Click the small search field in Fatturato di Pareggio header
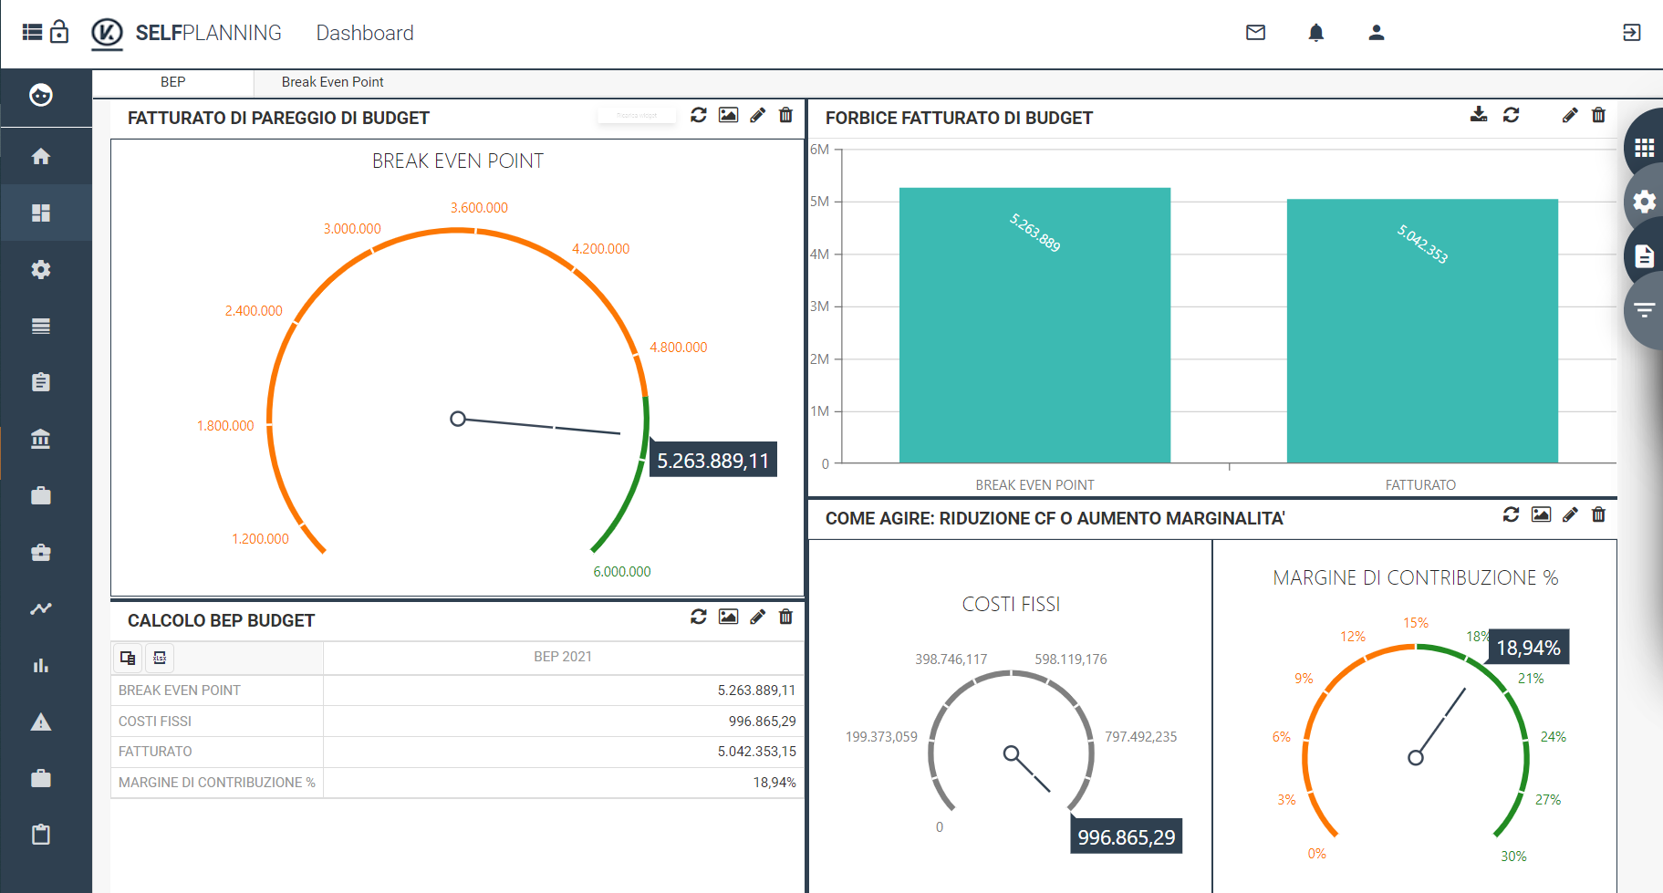The width and height of the screenshot is (1663, 893). pos(637,116)
